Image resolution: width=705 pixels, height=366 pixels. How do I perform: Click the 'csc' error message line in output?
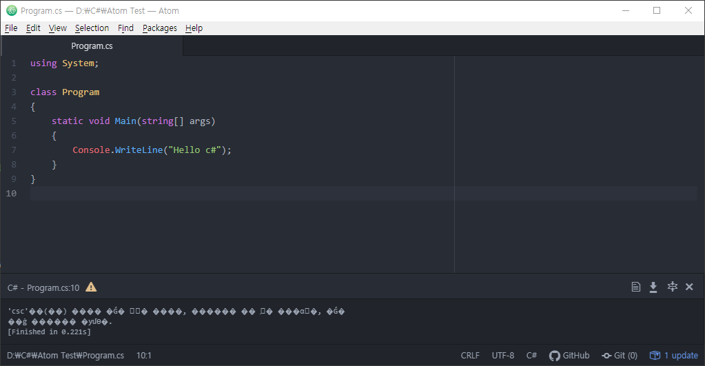point(176,311)
